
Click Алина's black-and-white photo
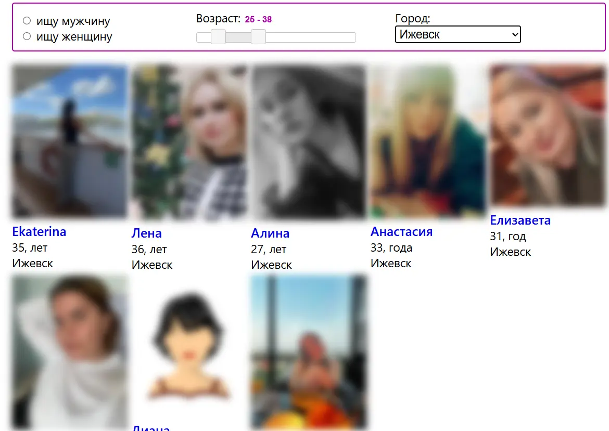(x=309, y=141)
